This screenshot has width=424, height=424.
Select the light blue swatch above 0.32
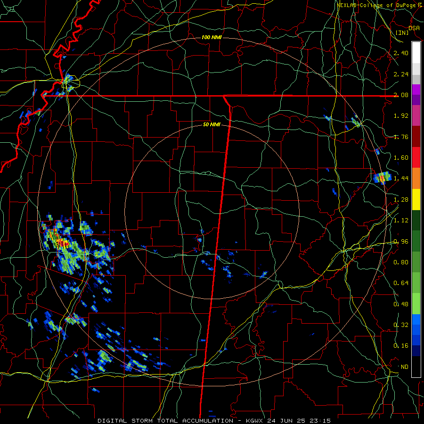pyautogui.click(x=416, y=319)
